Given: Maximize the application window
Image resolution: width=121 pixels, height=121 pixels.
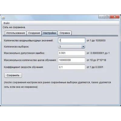Looking at the screenshot, I should coord(107,17).
